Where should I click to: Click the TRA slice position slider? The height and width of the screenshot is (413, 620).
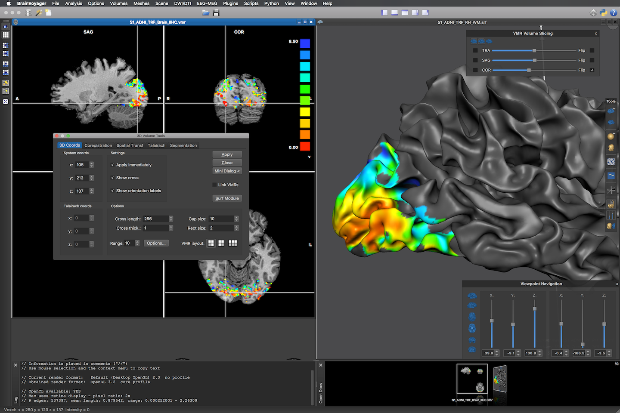[534, 50]
